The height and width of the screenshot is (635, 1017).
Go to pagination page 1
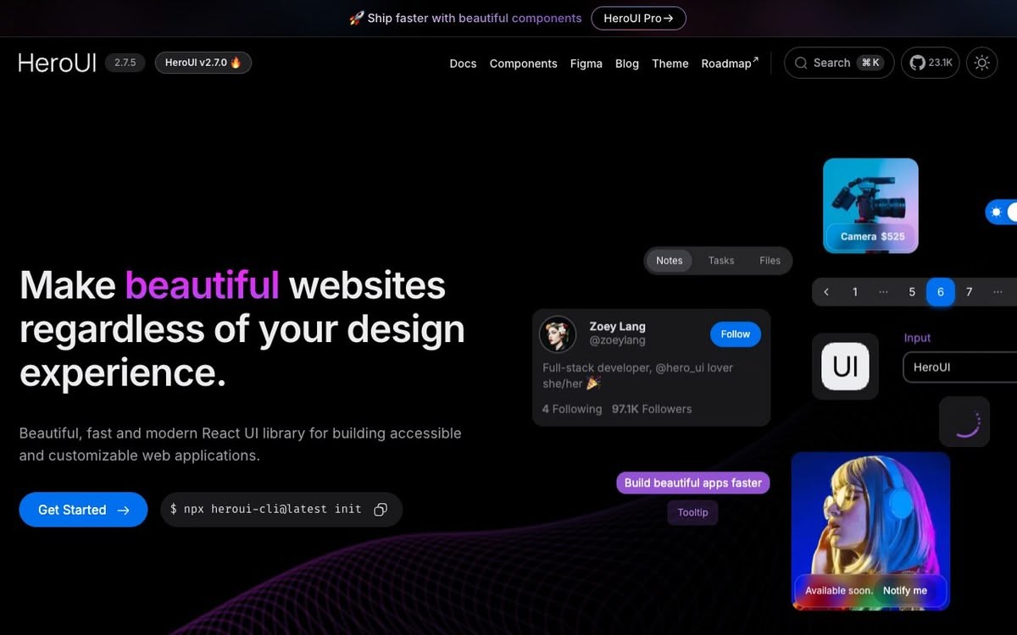click(x=855, y=292)
